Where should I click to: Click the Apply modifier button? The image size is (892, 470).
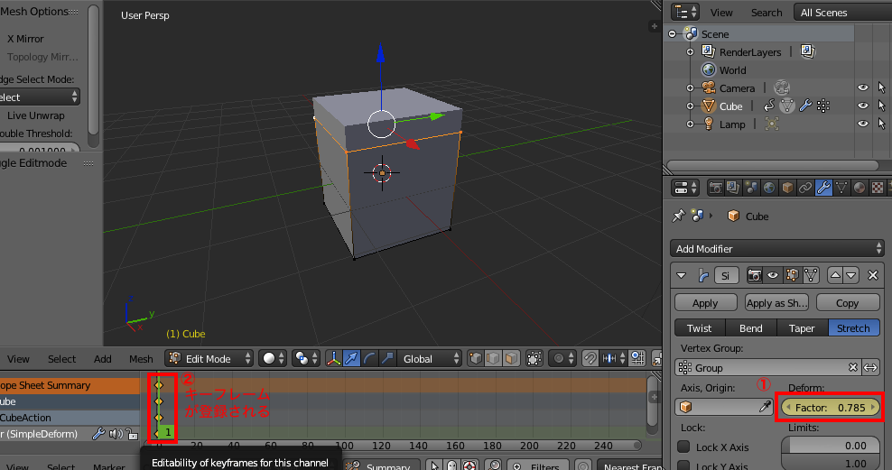pos(705,303)
